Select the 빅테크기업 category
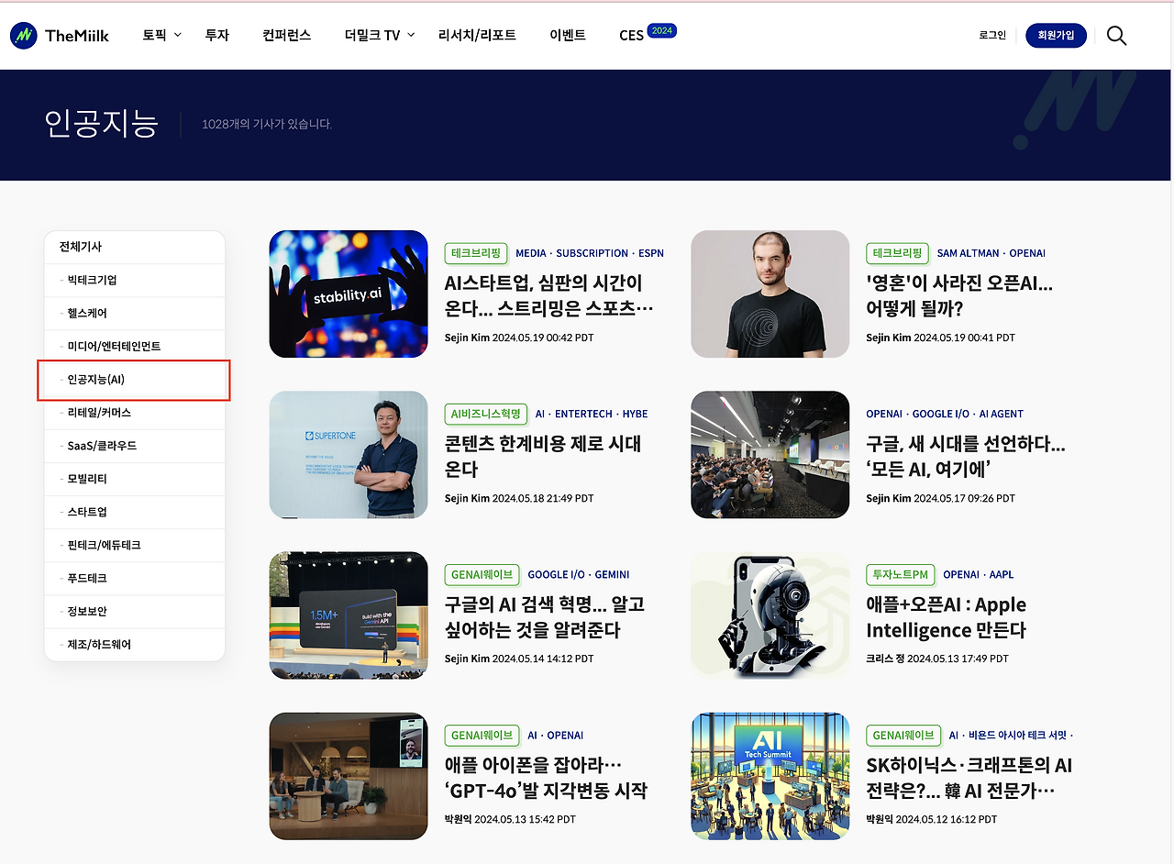 (x=135, y=280)
